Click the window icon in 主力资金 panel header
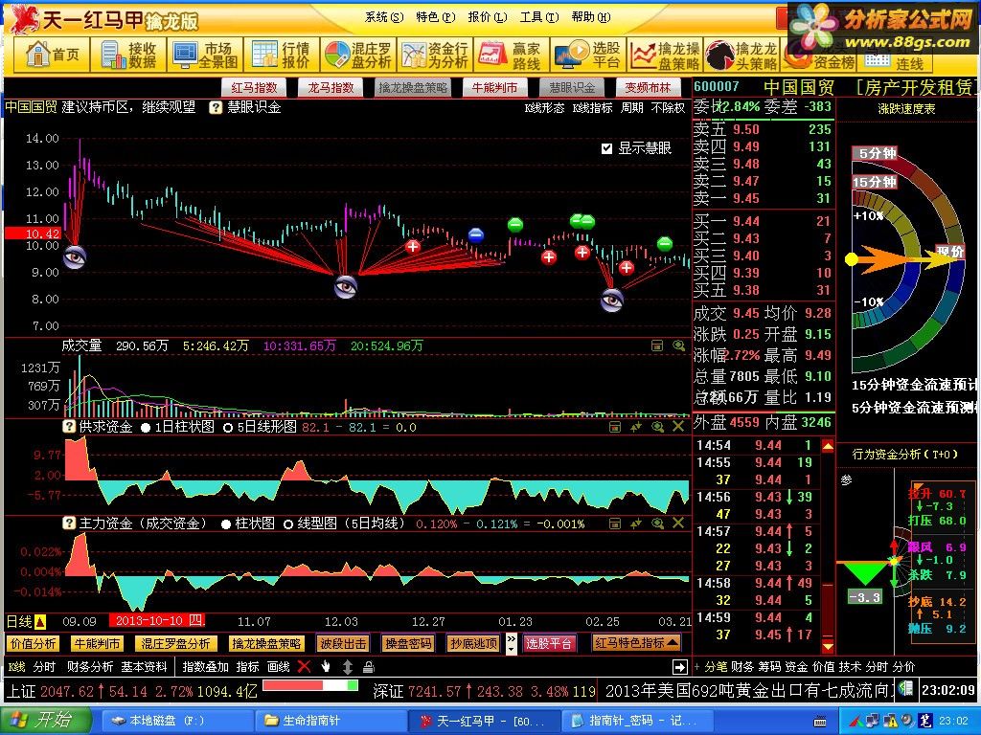Image resolution: width=981 pixels, height=735 pixels. (615, 523)
